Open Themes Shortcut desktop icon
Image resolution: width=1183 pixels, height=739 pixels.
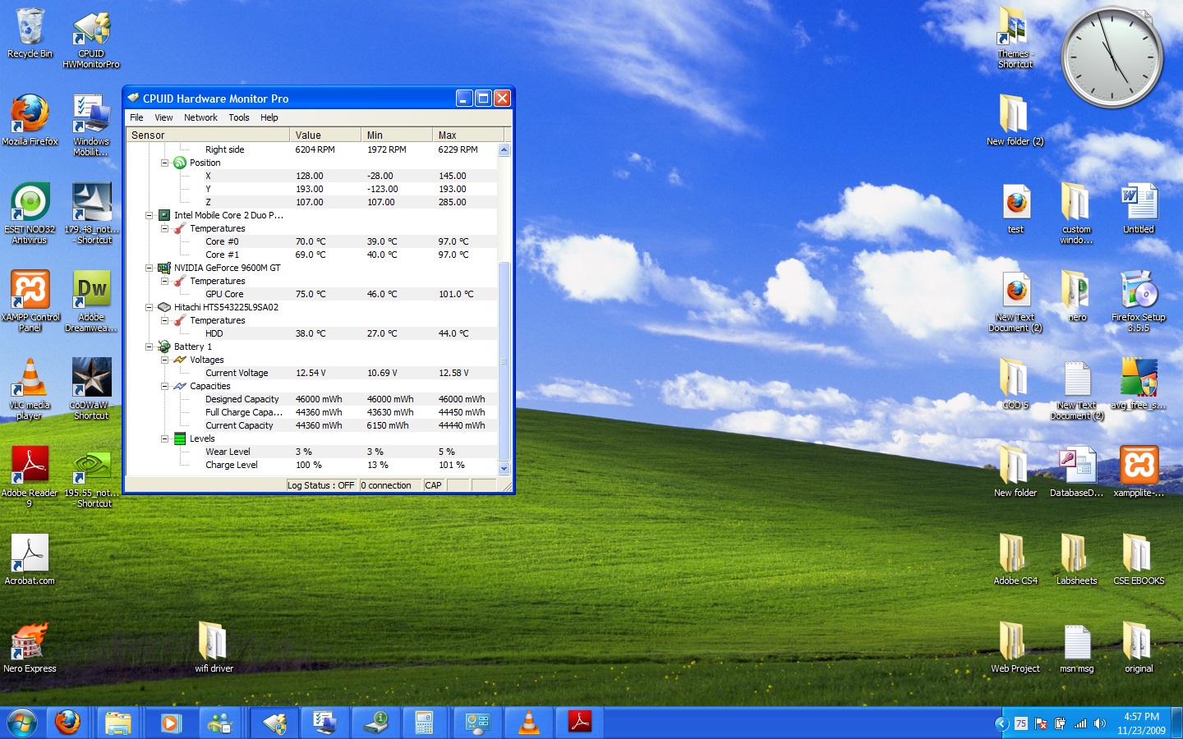coord(1015,37)
